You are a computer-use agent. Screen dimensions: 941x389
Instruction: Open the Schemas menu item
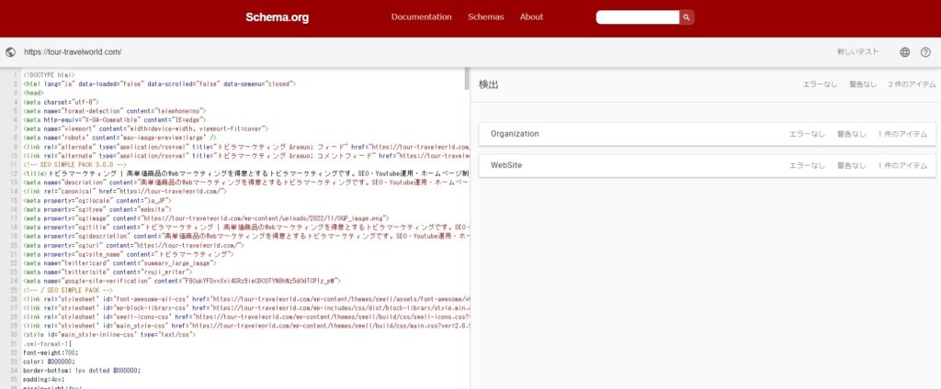coord(485,17)
